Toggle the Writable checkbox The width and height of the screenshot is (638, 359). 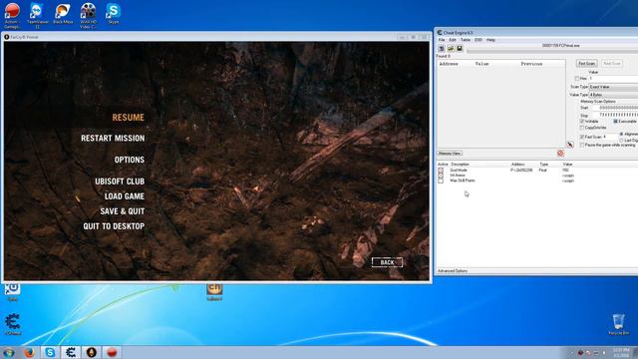(x=582, y=122)
